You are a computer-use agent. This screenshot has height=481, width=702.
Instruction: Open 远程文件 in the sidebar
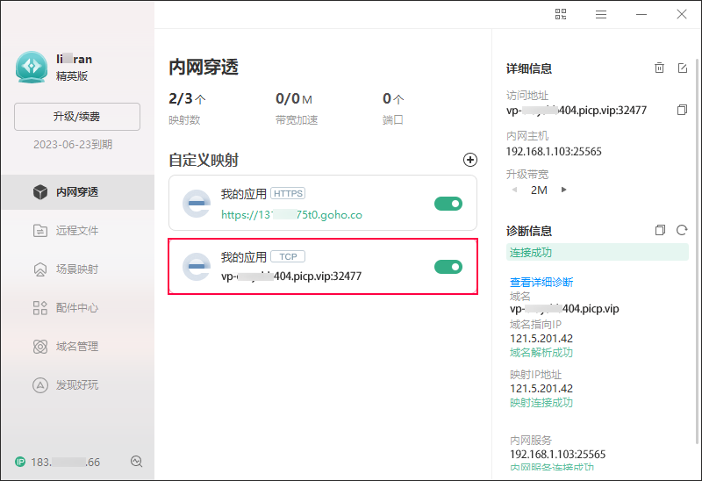[x=78, y=231]
